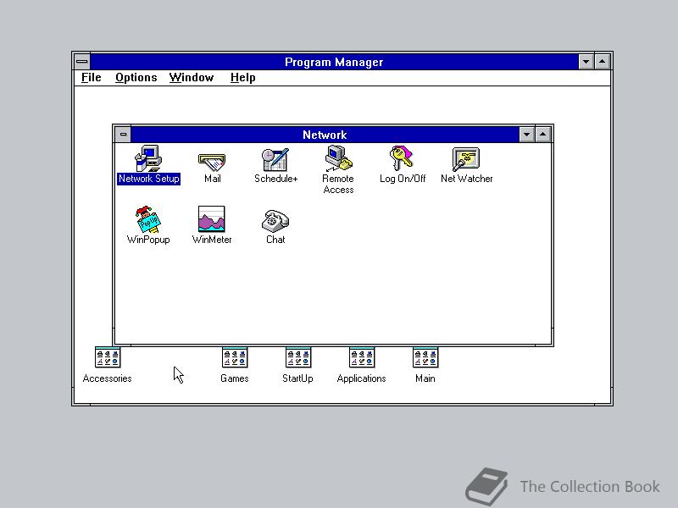Select the Accessories group icon
Image resolution: width=678 pixels, height=508 pixels.
pos(108,357)
